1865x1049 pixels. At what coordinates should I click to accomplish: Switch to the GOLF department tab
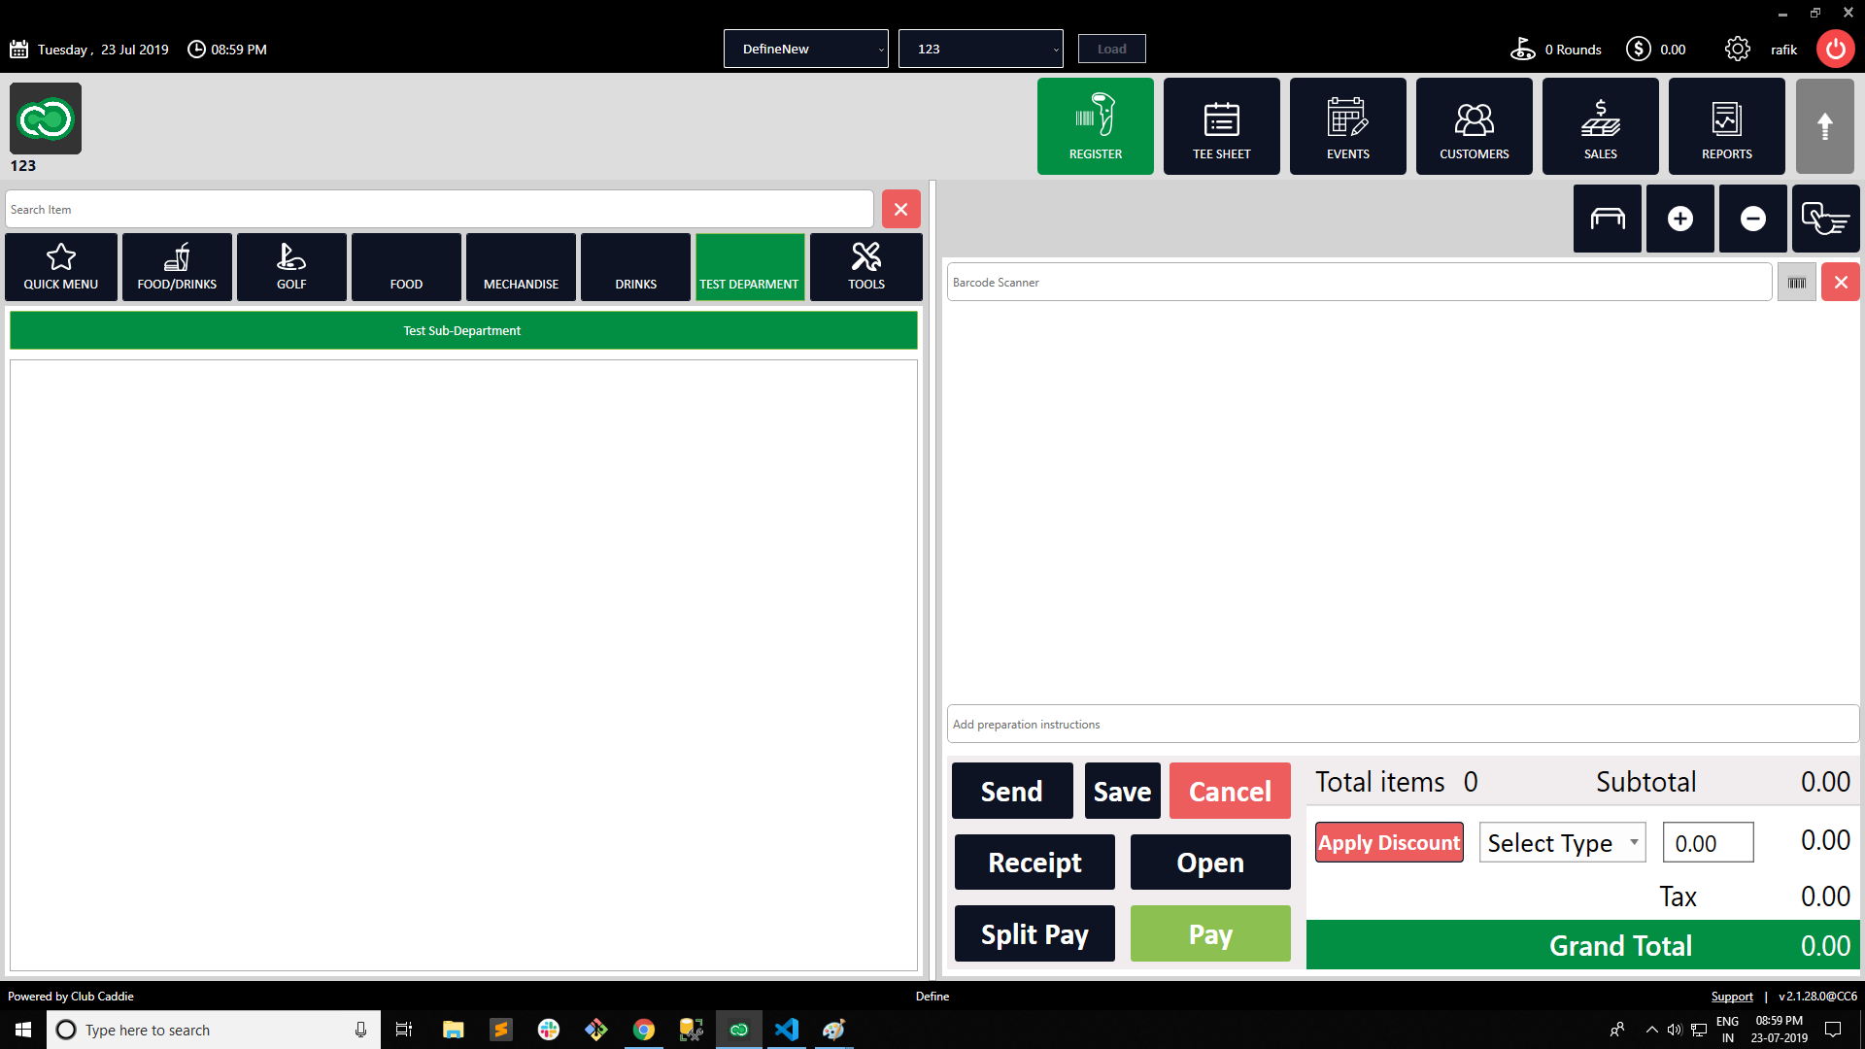[291, 267]
